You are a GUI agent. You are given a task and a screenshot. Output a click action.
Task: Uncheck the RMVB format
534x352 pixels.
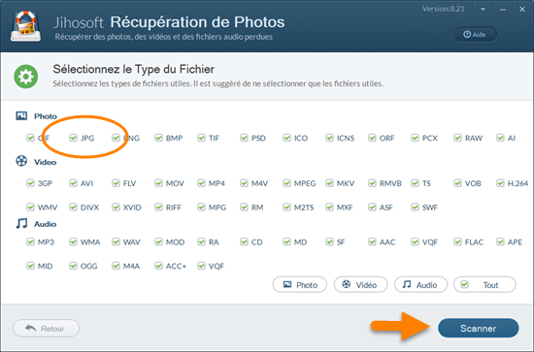372,183
